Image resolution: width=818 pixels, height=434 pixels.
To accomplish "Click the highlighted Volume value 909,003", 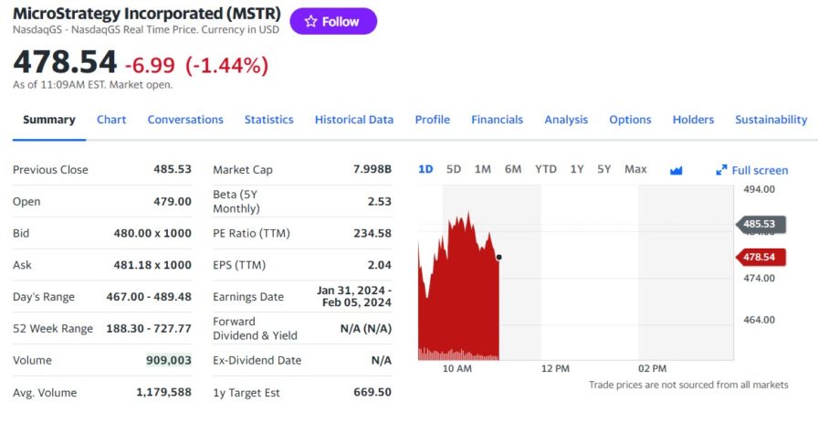I will [169, 360].
